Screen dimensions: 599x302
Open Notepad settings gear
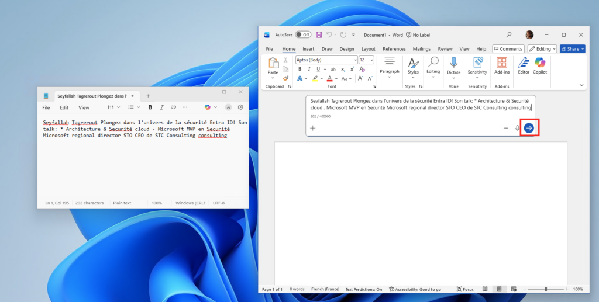click(x=240, y=107)
